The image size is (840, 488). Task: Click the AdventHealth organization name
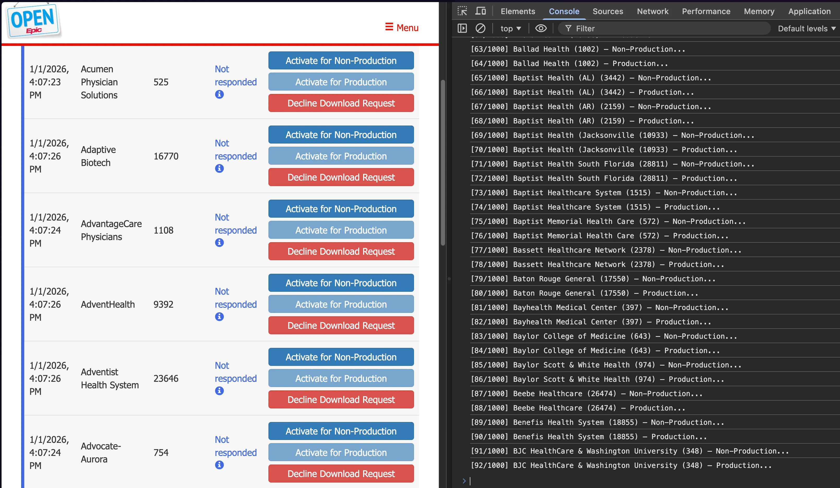(x=108, y=304)
